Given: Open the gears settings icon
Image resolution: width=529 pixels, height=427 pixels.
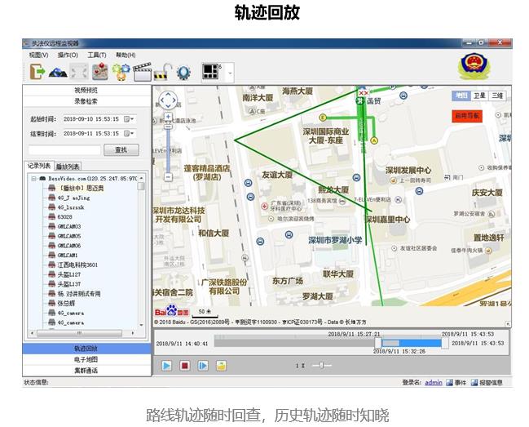Looking at the screenshot, I should (x=121, y=71).
